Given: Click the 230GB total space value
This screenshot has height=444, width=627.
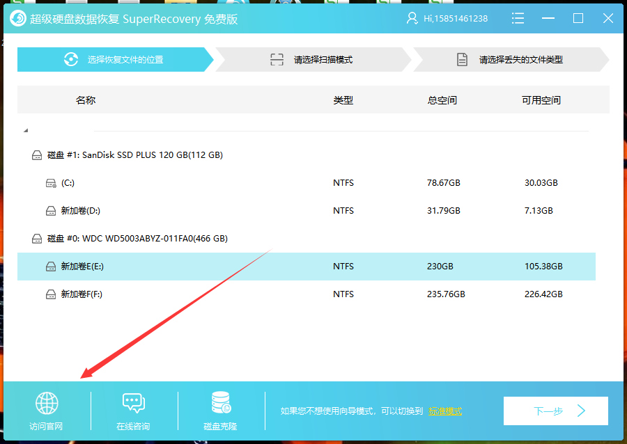Looking at the screenshot, I should [440, 267].
